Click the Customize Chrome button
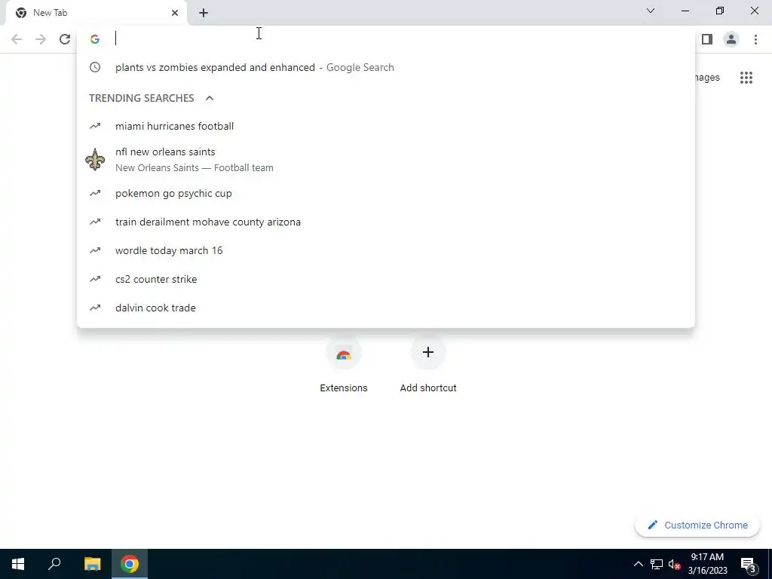This screenshot has width=772, height=579. (697, 525)
